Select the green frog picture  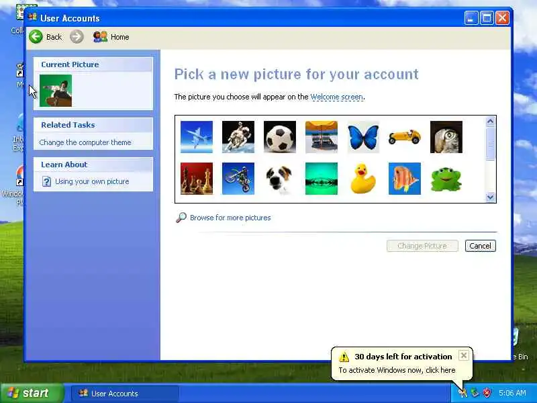point(446,179)
